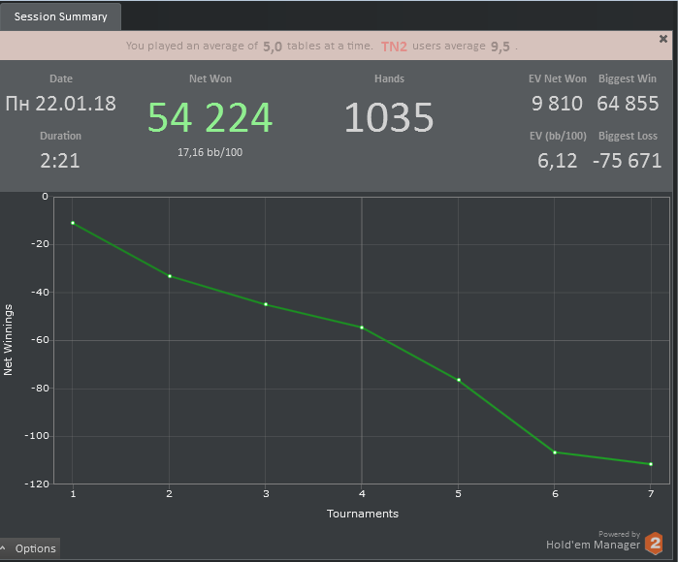Click the TN2 users link in banner

tap(394, 47)
